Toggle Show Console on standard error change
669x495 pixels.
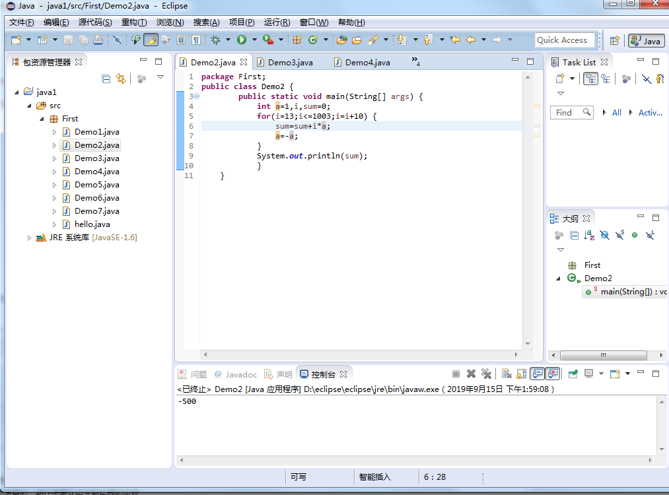click(x=553, y=374)
